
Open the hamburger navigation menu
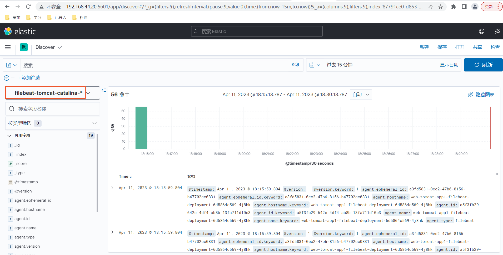click(x=8, y=47)
